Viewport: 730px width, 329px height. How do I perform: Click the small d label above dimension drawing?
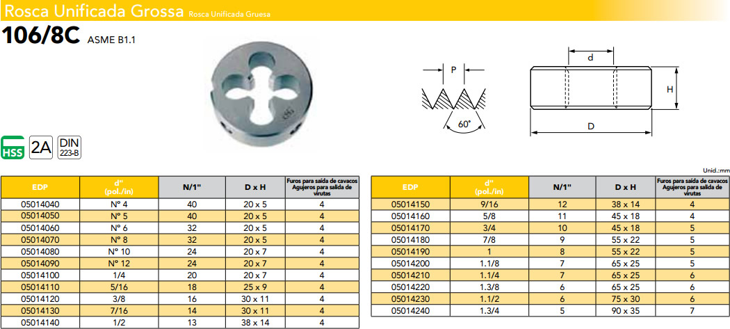coord(591,58)
